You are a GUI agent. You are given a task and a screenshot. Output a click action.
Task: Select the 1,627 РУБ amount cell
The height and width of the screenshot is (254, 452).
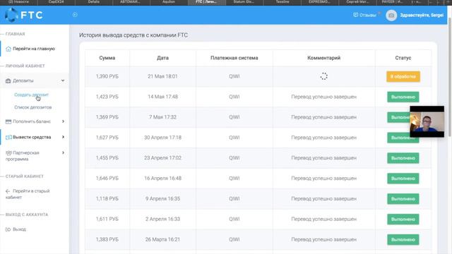(107, 138)
